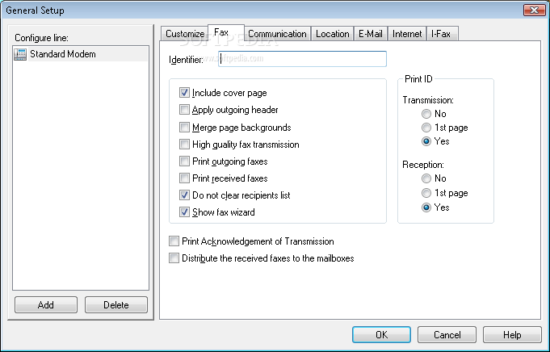This screenshot has width=550, height=352.
Task: Toggle Include cover page checkbox
Action: pos(184,93)
